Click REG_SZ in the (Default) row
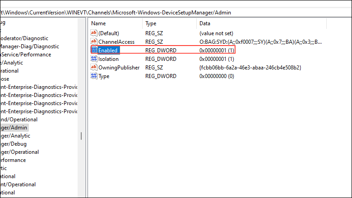The height and width of the screenshot is (198, 352). coord(154,33)
